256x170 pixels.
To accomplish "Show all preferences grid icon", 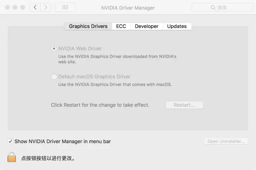I will pos(65,7).
